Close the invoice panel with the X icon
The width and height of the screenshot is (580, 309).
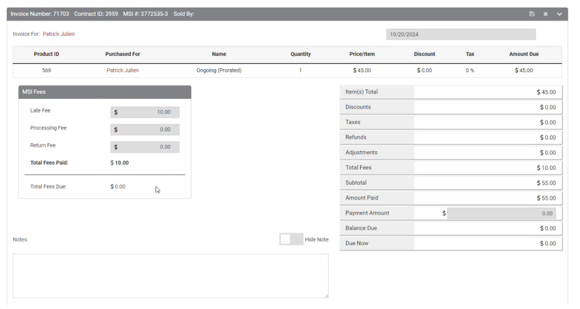tap(546, 14)
